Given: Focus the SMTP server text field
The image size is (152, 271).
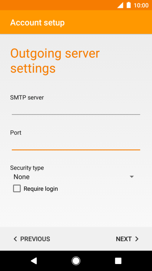Looking at the screenshot, I should [x=76, y=109].
